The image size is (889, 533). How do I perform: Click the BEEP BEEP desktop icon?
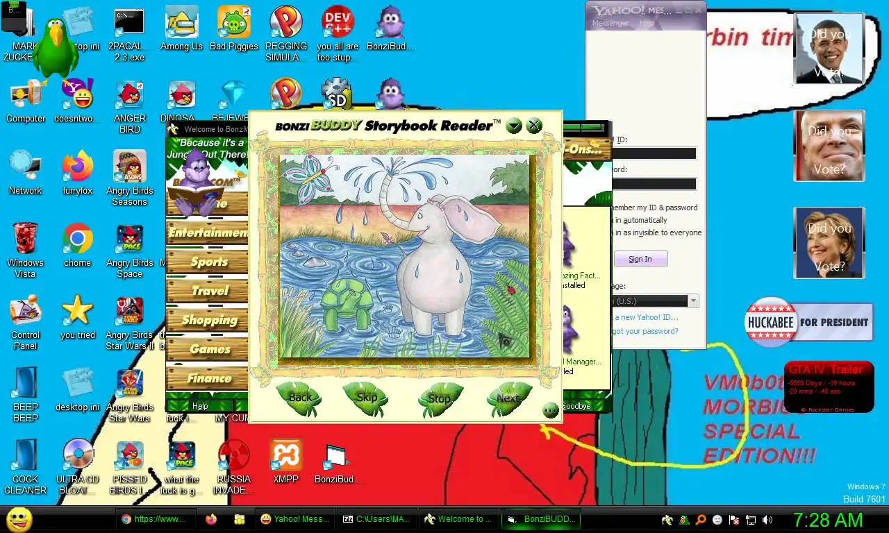26,396
